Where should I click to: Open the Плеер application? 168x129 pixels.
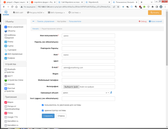(10, 113)
